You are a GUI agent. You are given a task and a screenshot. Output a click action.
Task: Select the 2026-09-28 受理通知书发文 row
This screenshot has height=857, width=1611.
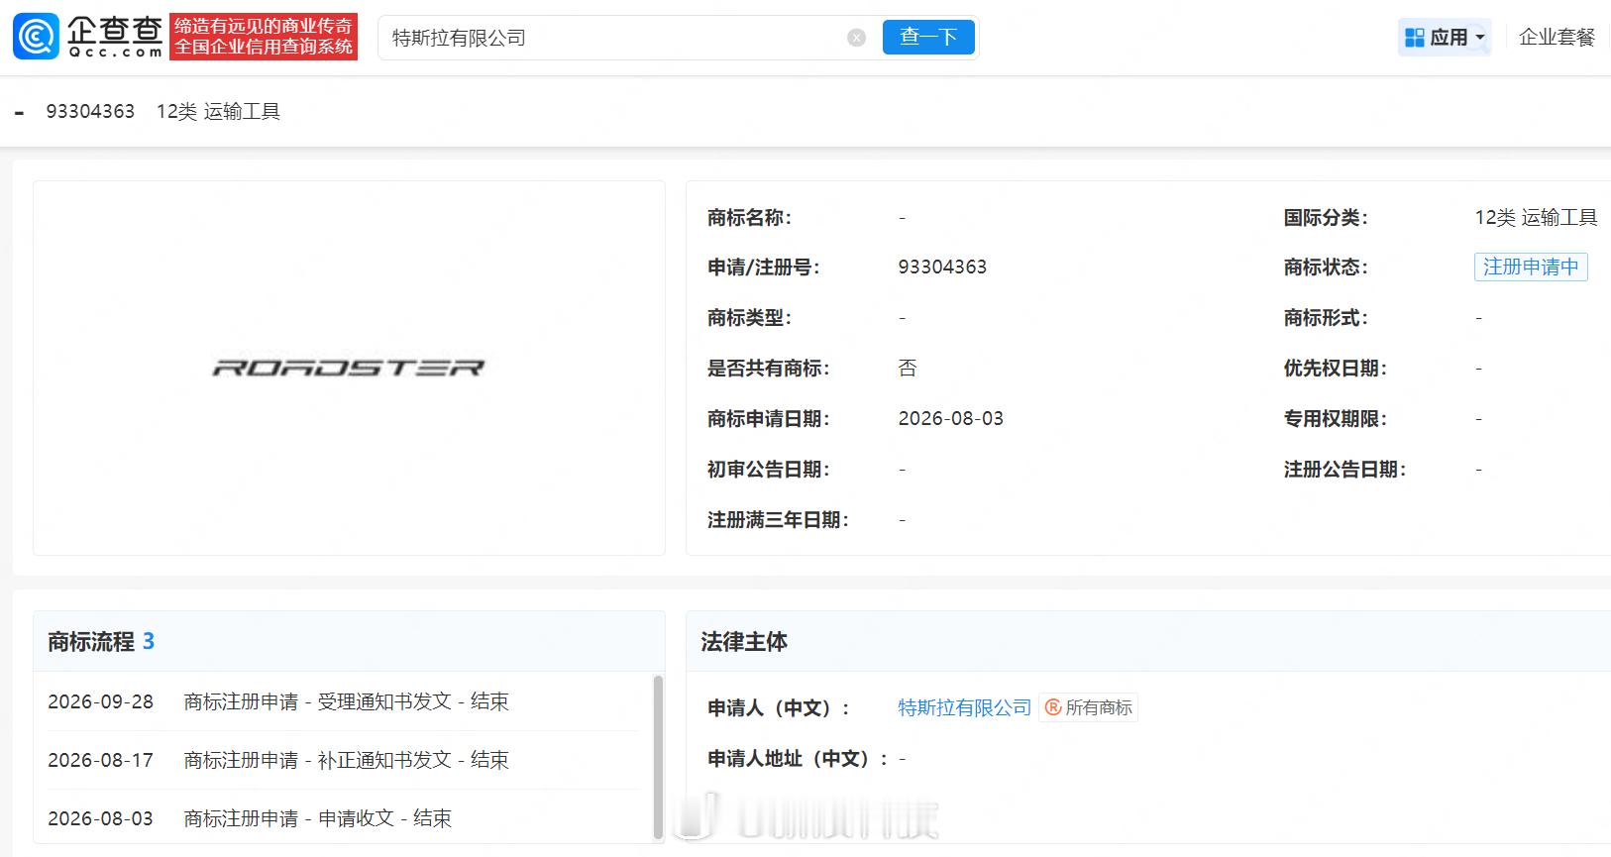(343, 701)
